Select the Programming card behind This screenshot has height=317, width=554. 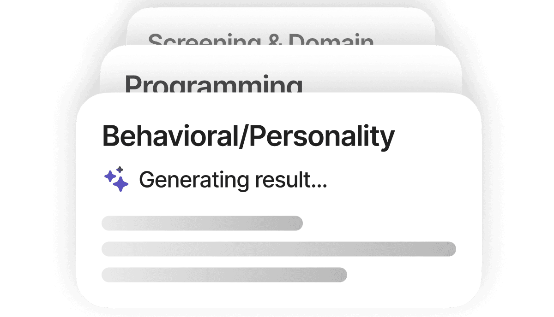click(x=213, y=86)
